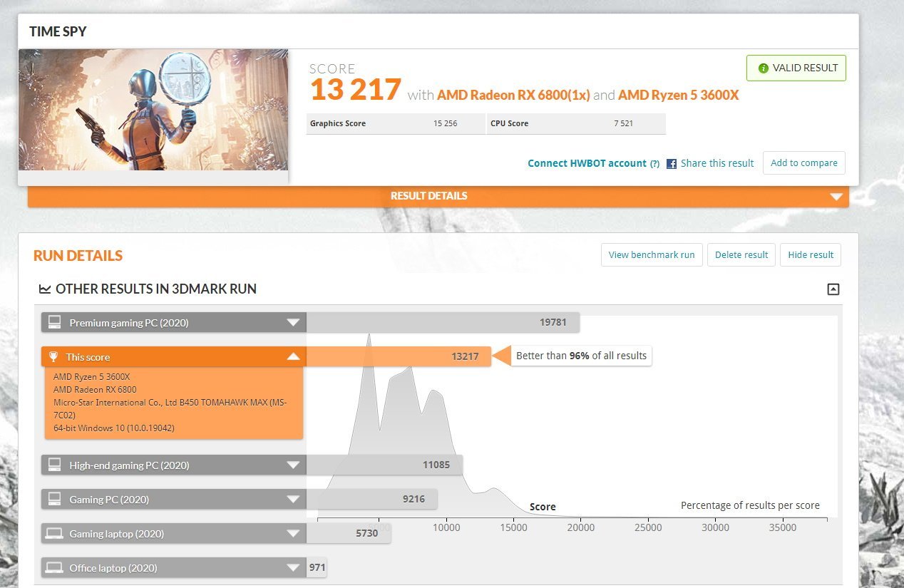The image size is (904, 588).
Task: Expand the Premium gaming PC (2020) entry
Action: pos(293,323)
